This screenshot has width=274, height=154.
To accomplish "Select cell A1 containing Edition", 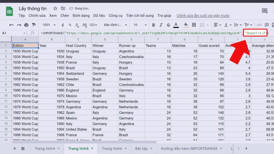I will [x=25, y=45].
